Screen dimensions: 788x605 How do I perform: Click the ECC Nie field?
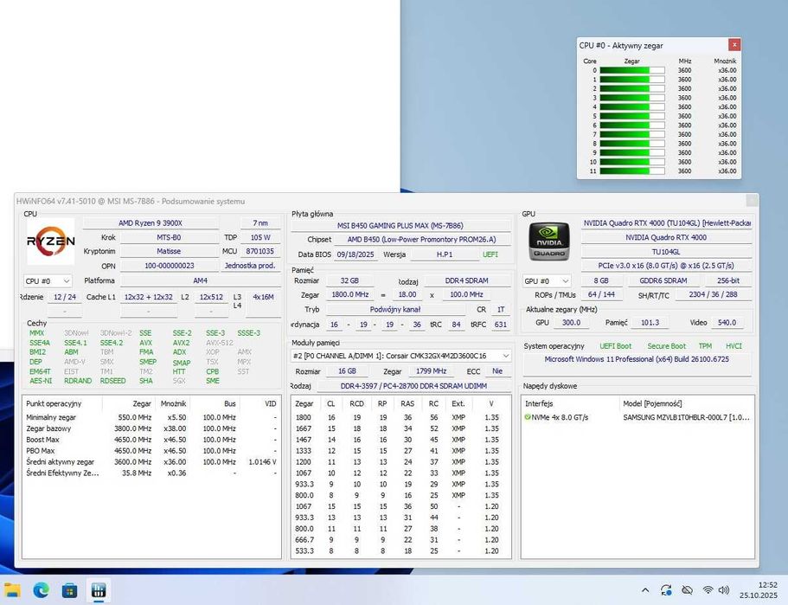tap(497, 371)
